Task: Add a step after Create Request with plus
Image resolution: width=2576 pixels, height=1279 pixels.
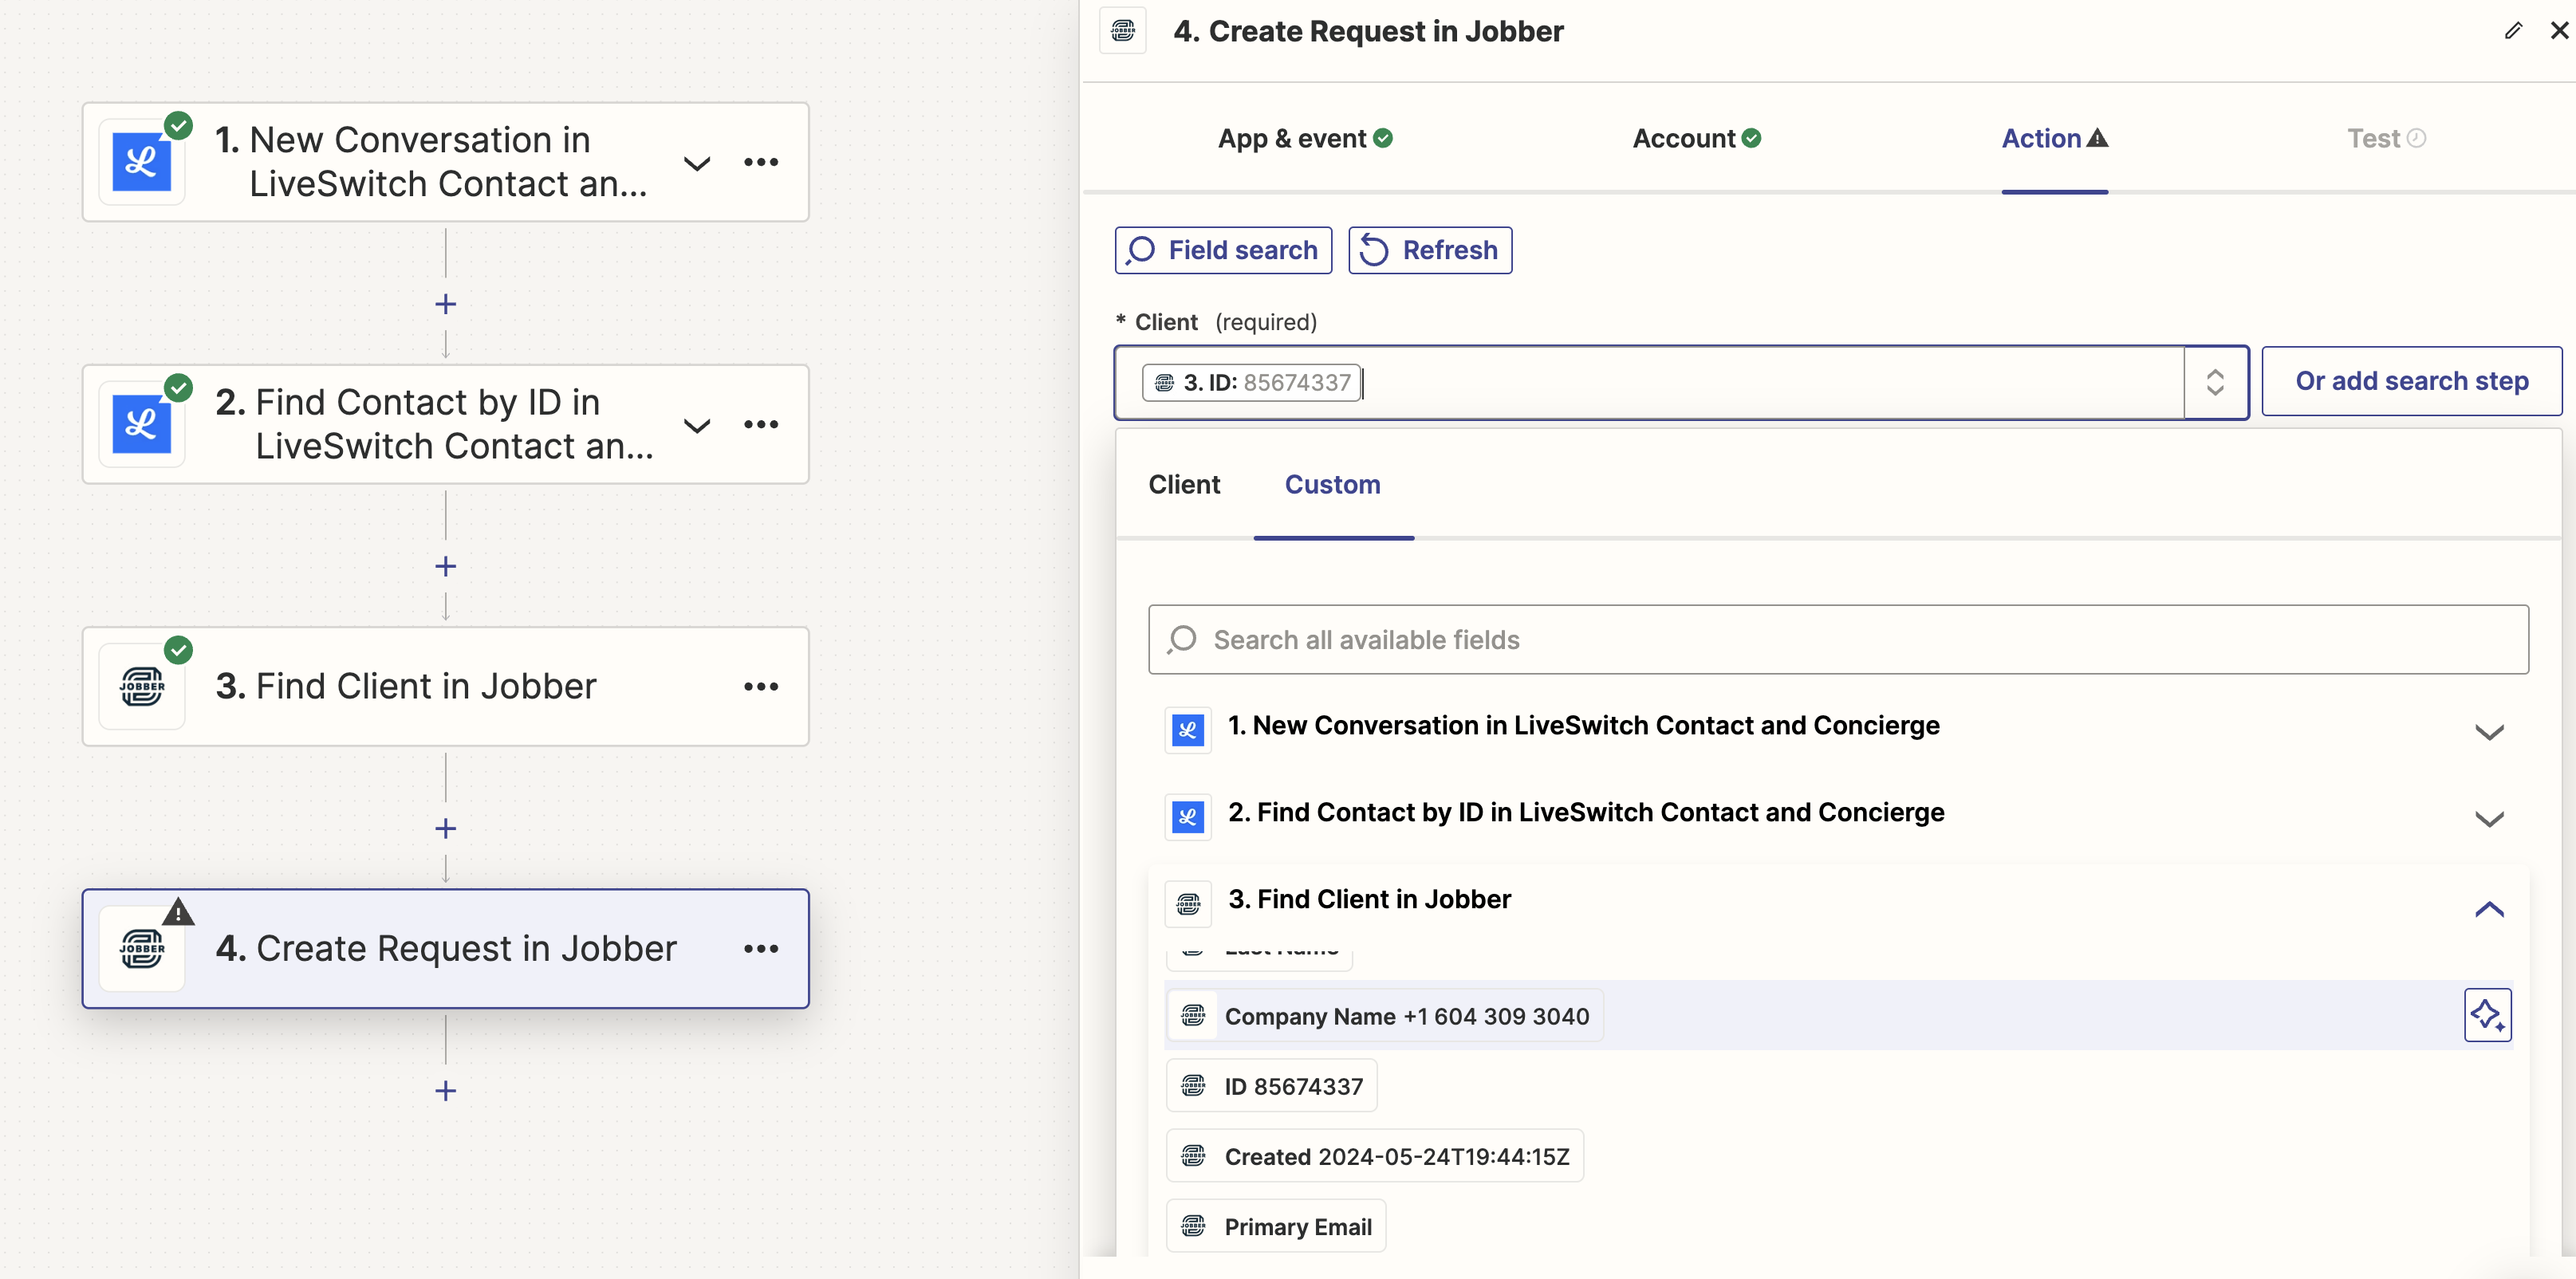Action: (x=446, y=1091)
